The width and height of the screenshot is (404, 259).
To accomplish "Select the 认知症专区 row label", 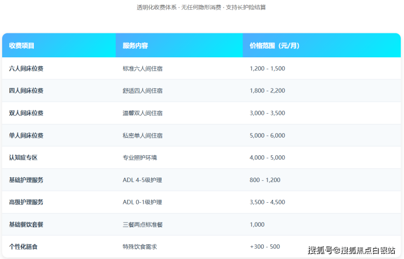I will pyautogui.click(x=23, y=158).
